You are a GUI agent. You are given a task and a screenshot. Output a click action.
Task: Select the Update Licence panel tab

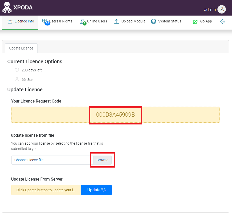pos(21,48)
